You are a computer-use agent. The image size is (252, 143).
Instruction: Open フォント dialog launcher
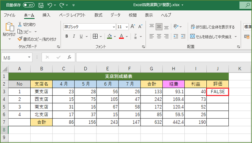point(143,47)
